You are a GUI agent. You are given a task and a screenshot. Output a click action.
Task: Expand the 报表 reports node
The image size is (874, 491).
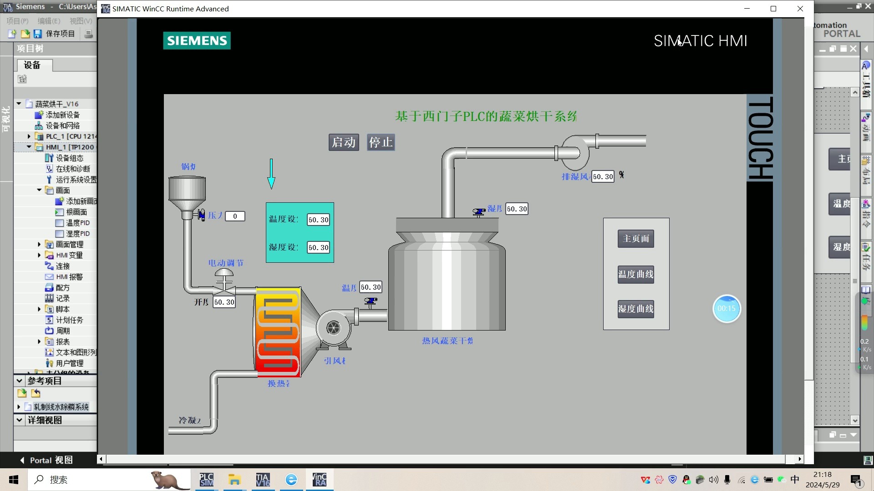[39, 341]
